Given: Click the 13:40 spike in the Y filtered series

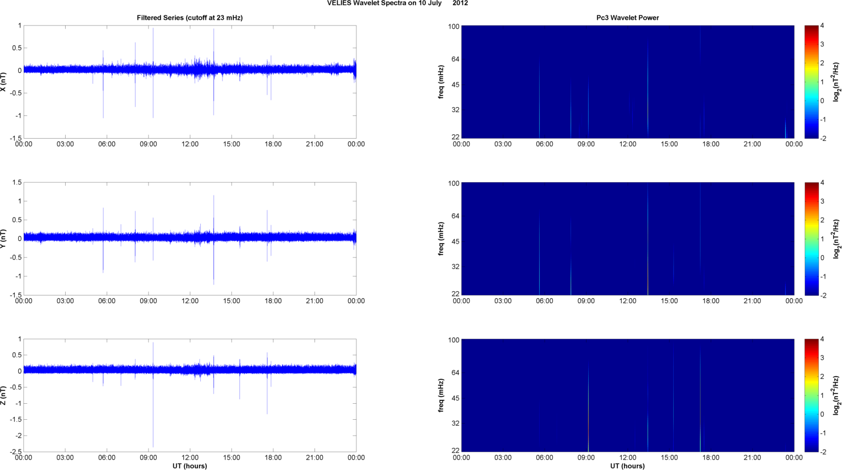Looking at the screenshot, I should click(214, 239).
